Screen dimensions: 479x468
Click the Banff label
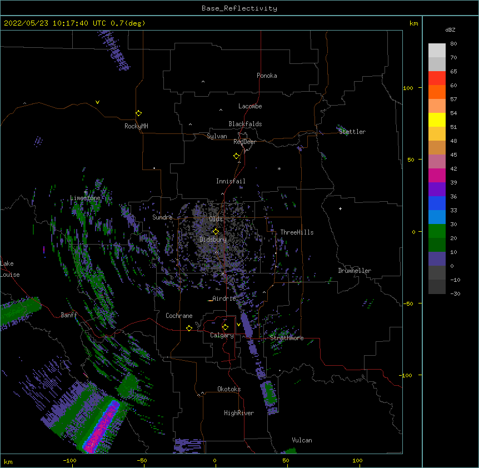tap(69, 315)
